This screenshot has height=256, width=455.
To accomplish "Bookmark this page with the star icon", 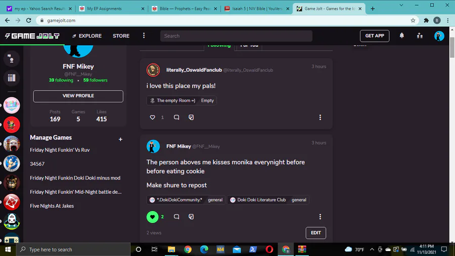I will point(413,20).
